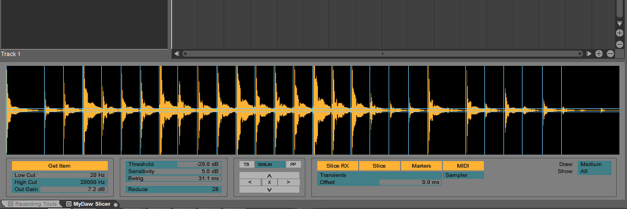This screenshot has width=627, height=209.
Task: Click the Get Item button
Action: pos(59,166)
